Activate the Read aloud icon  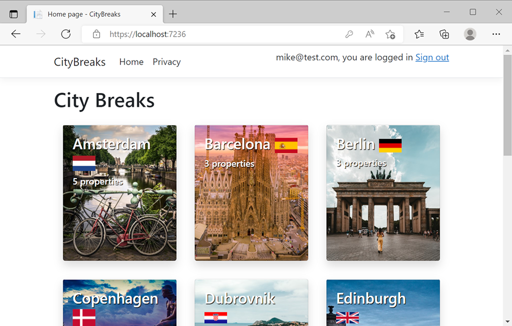(370, 34)
